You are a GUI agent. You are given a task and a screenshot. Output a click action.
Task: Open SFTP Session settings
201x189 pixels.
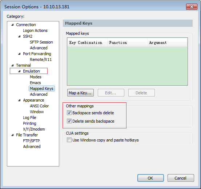41,42
